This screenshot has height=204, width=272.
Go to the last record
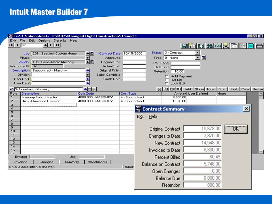pyautogui.click(x=57, y=45)
